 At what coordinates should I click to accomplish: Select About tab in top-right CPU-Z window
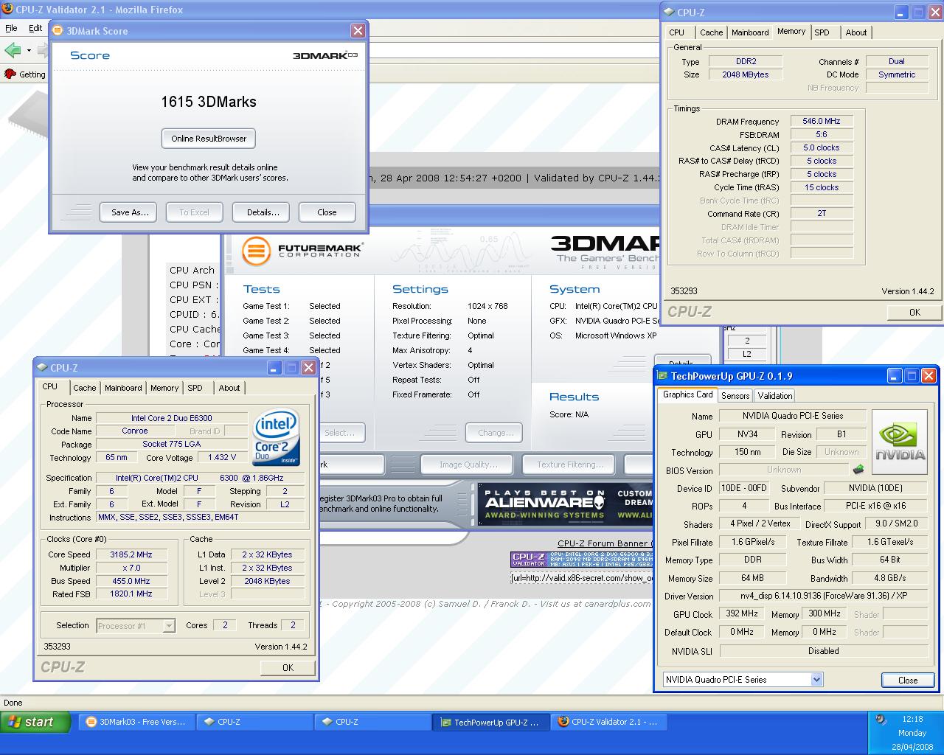click(856, 32)
